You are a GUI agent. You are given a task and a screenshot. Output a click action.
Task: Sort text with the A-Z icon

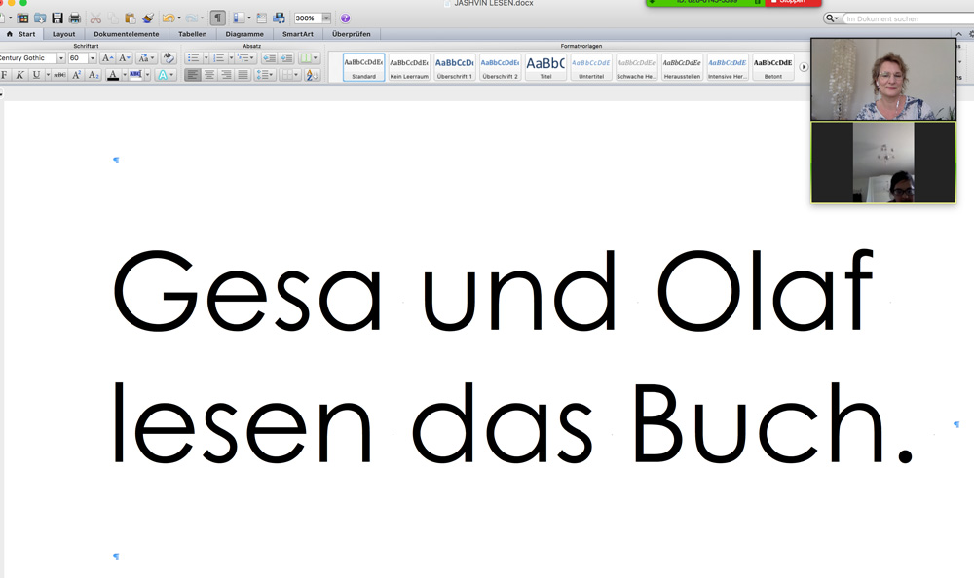313,75
